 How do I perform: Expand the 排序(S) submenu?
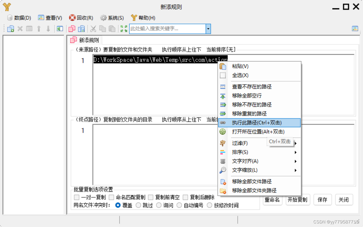point(259,152)
